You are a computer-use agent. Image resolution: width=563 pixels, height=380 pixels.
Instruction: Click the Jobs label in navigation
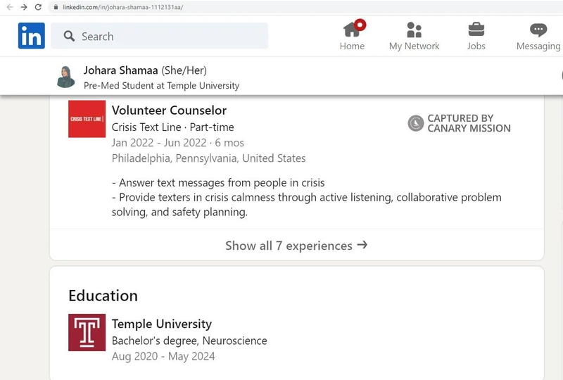[x=476, y=46]
